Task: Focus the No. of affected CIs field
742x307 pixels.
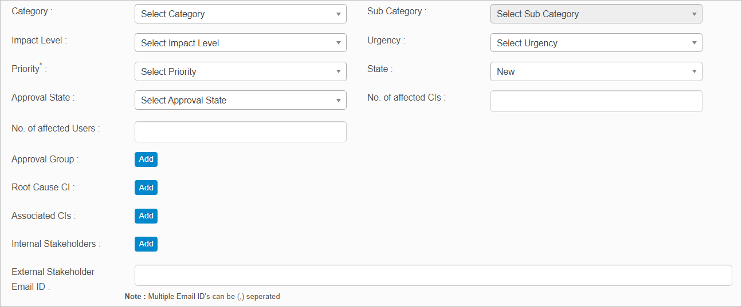Action: point(596,101)
